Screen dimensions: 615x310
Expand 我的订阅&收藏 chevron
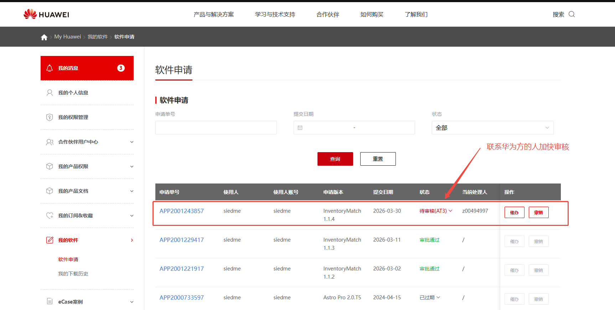[132, 216]
